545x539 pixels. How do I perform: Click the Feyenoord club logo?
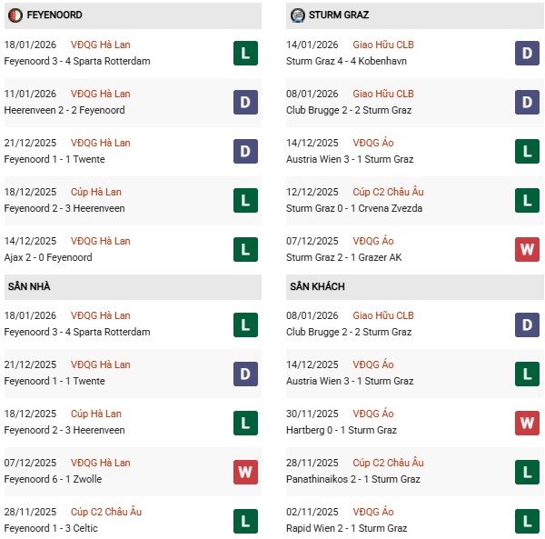tap(15, 15)
